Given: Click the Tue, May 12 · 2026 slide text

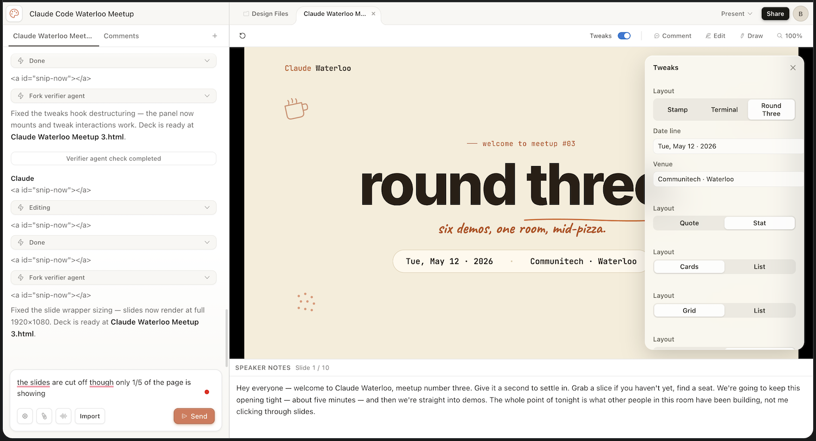Looking at the screenshot, I should 449,261.
